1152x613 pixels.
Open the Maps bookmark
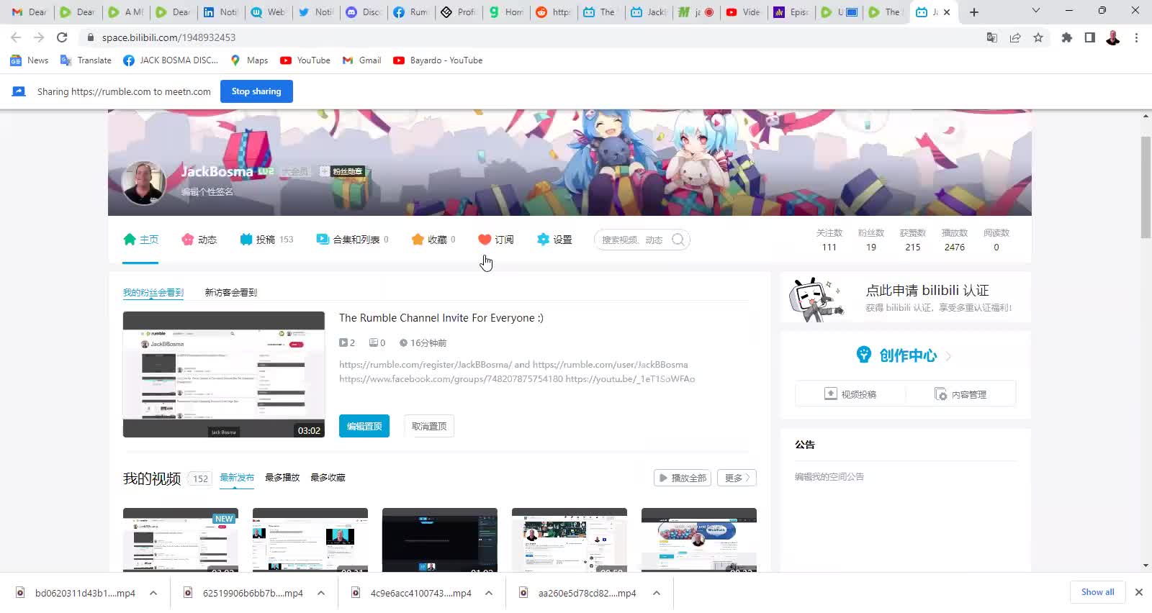[249, 60]
